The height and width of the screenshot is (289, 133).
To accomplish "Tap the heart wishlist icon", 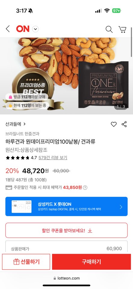I will [114, 124].
